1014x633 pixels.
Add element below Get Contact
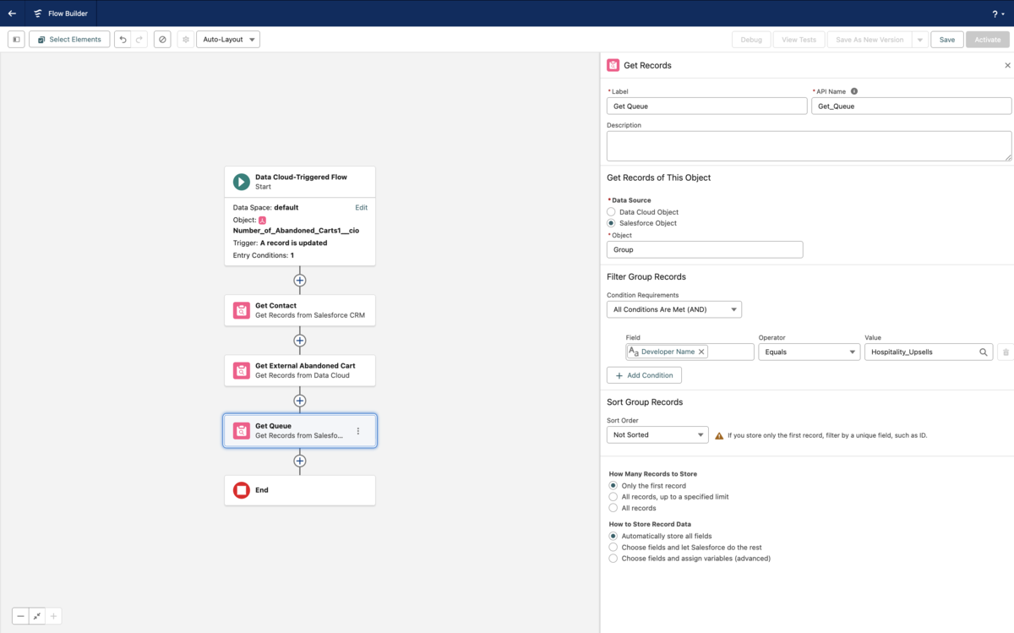(x=300, y=341)
